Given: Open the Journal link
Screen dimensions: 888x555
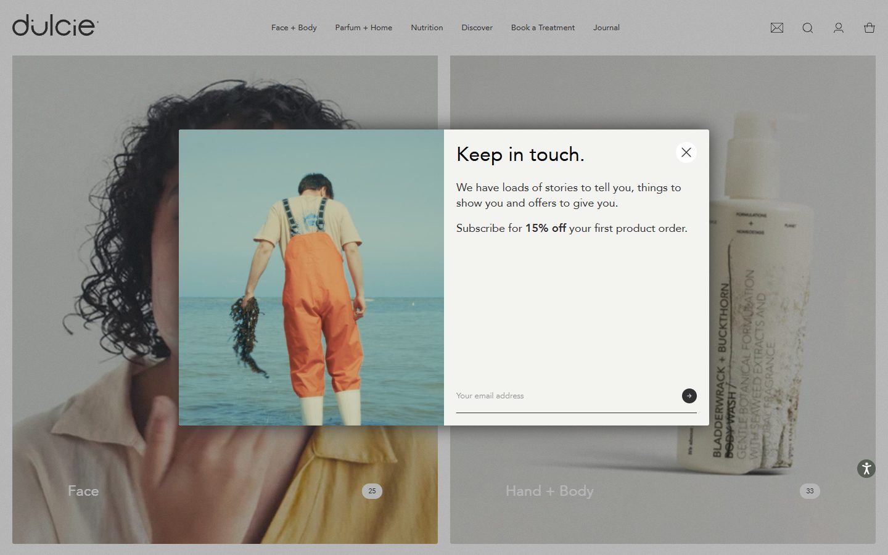Looking at the screenshot, I should pyautogui.click(x=606, y=28).
